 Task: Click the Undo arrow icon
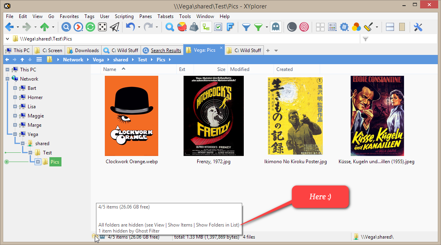click(x=130, y=27)
